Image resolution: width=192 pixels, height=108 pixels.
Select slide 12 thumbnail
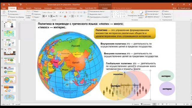click(10, 70)
